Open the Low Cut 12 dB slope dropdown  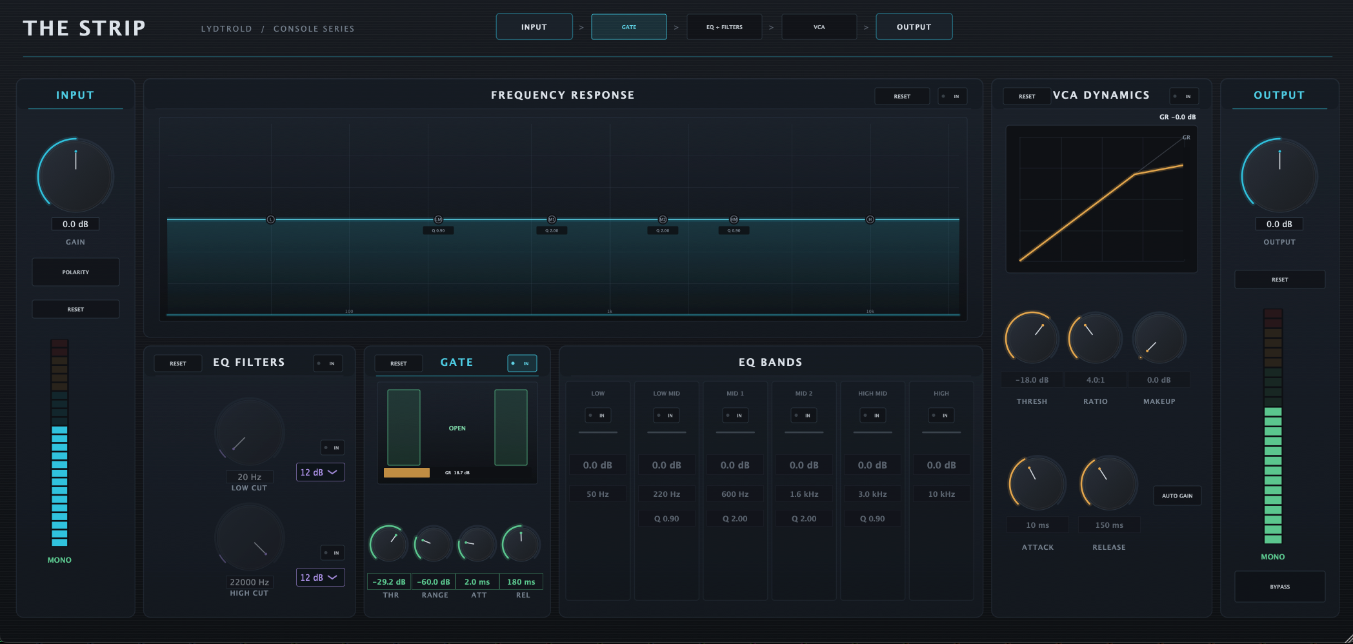pyautogui.click(x=320, y=472)
